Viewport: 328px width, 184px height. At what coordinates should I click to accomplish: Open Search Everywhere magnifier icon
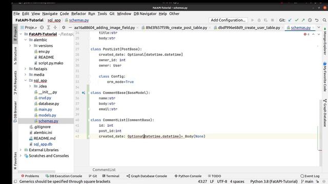tap(324, 20)
